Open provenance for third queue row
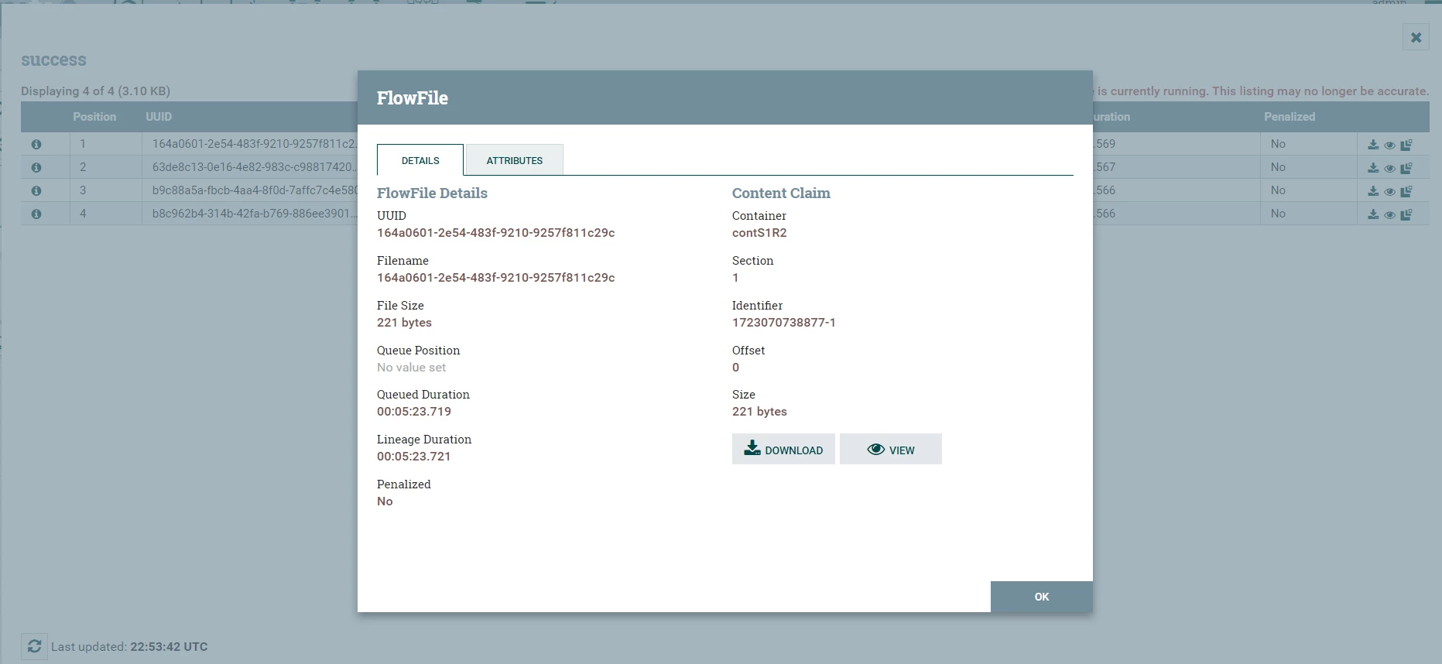 pyautogui.click(x=1406, y=191)
